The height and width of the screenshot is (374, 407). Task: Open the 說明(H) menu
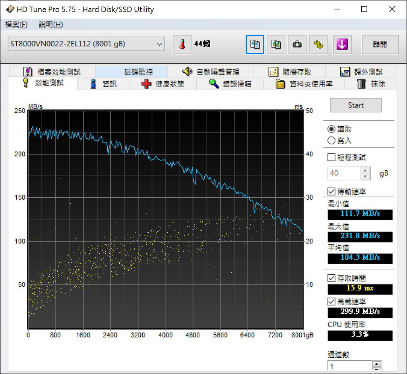(50, 24)
